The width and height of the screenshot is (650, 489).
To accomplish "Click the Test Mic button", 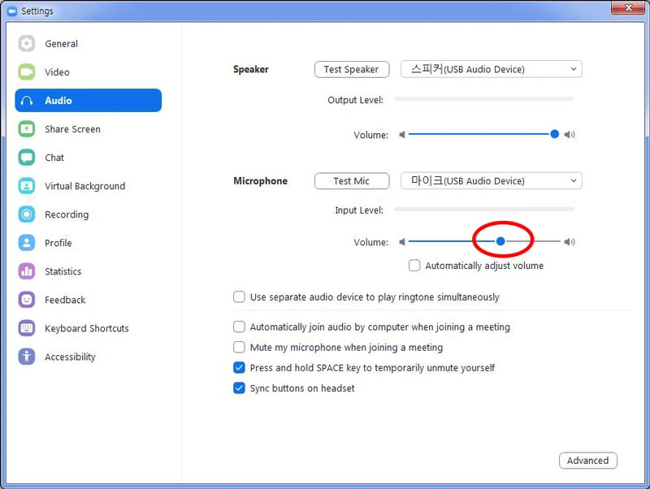I will coord(351,181).
